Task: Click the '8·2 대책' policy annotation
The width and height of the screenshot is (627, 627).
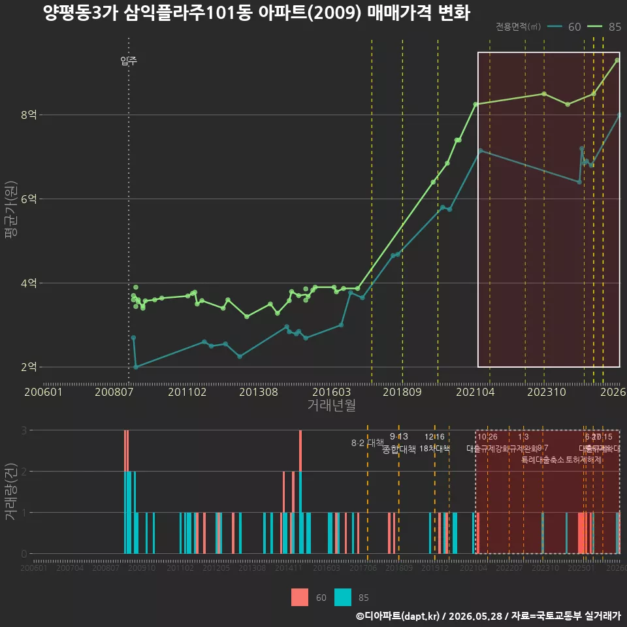Action: [x=368, y=443]
